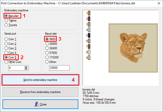Choose Com 4 serial port

[x=10, y=53]
